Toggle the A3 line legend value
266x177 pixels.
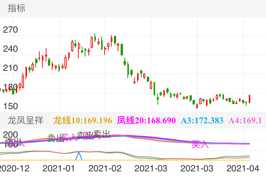[x=202, y=120]
